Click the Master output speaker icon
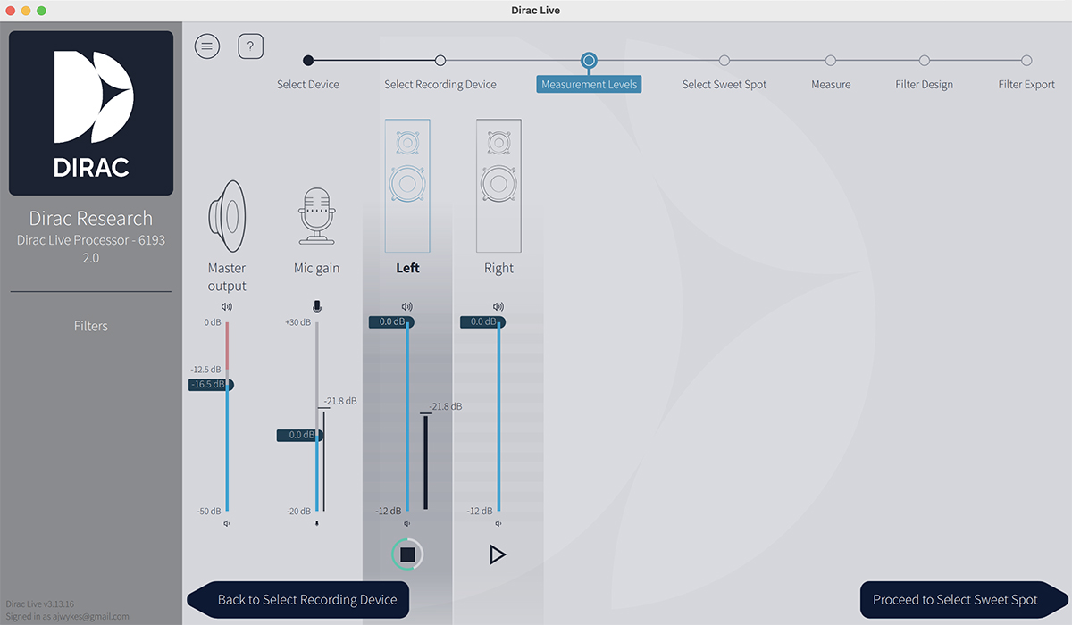The image size is (1072, 625). pyautogui.click(x=227, y=217)
